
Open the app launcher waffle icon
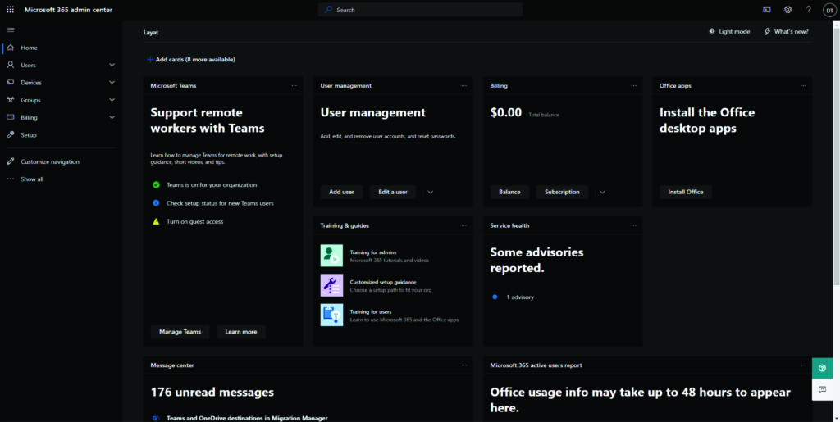10,10
